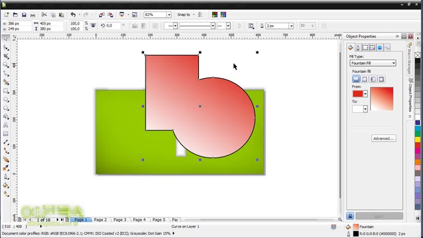Select the Table tool

(6, 134)
